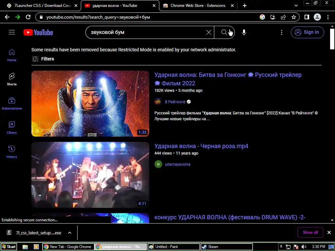The height and width of the screenshot is (251, 335).
Task: Open History in the sidebar
Action: 12,152
